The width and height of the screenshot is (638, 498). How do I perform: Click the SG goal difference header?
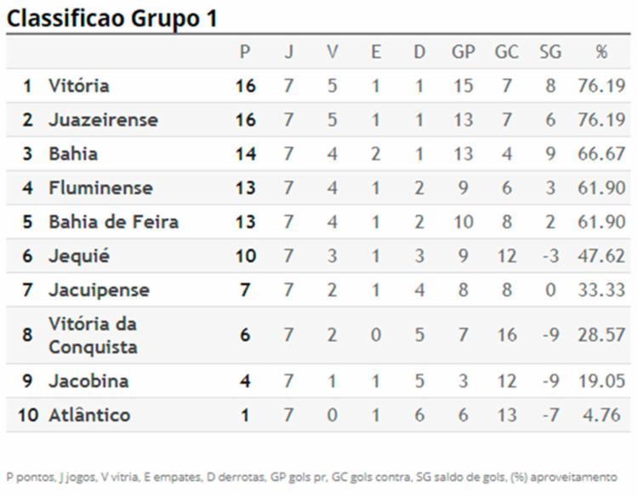(550, 52)
